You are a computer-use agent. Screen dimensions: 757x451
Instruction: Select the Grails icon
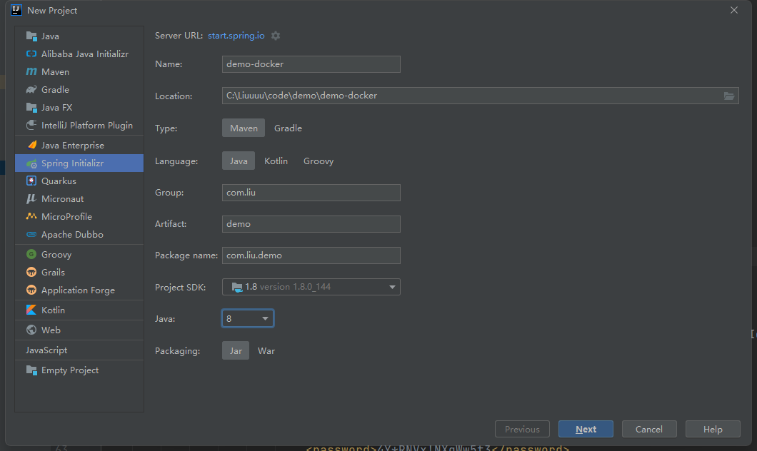tap(31, 272)
